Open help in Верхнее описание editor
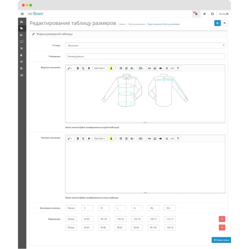This screenshot has height=249, width=249. tap(178, 68)
